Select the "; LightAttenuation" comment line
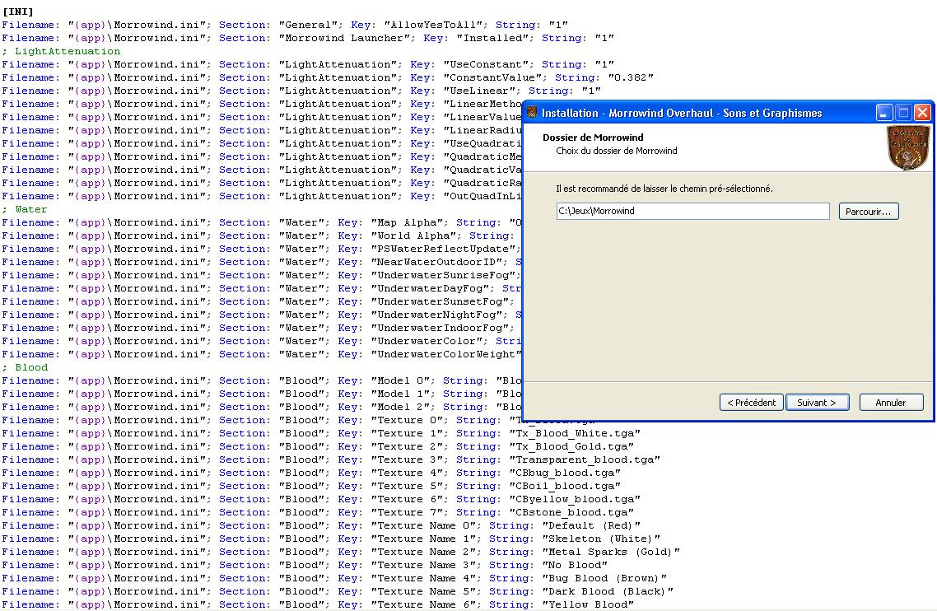937x611 pixels. point(61,51)
